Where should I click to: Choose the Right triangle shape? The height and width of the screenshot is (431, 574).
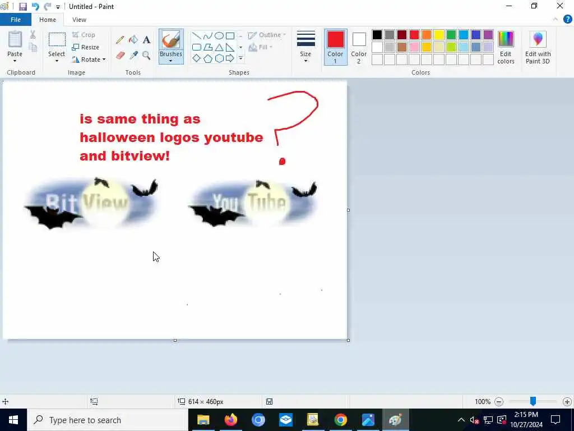click(x=230, y=47)
